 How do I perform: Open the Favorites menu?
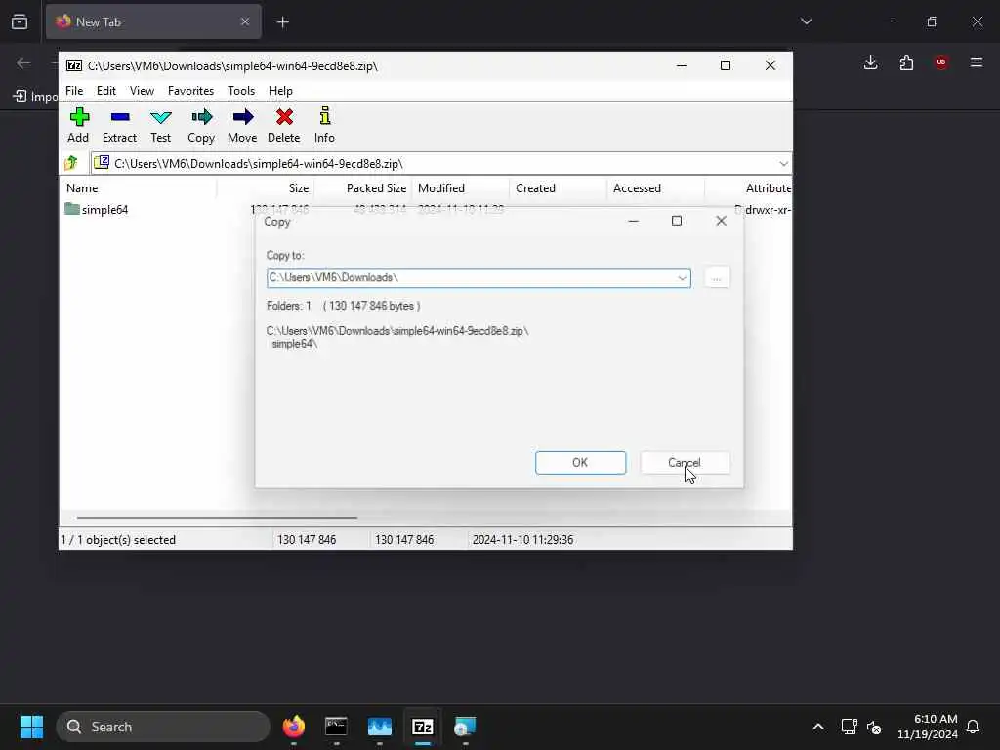190,91
